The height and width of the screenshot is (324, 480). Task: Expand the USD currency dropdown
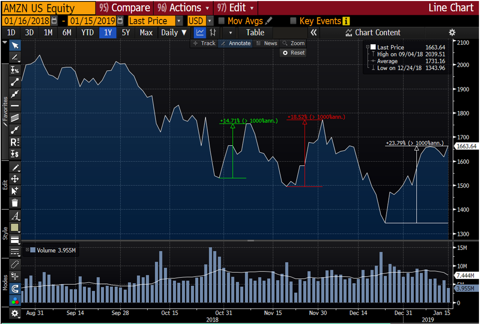(210, 21)
